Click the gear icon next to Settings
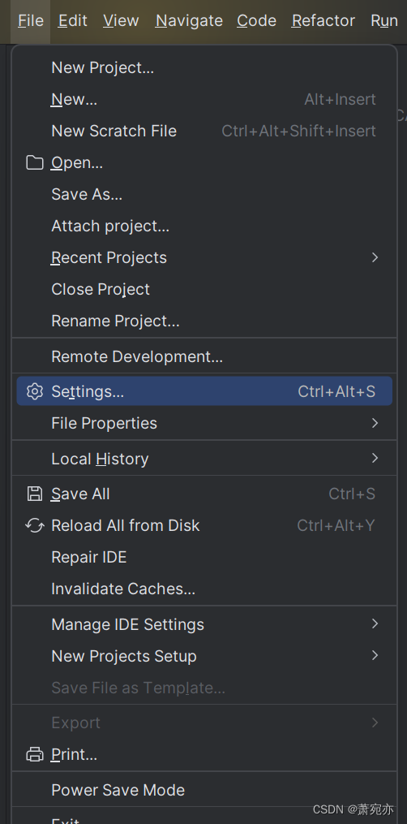Viewport: 407px width, 824px height. pos(35,391)
